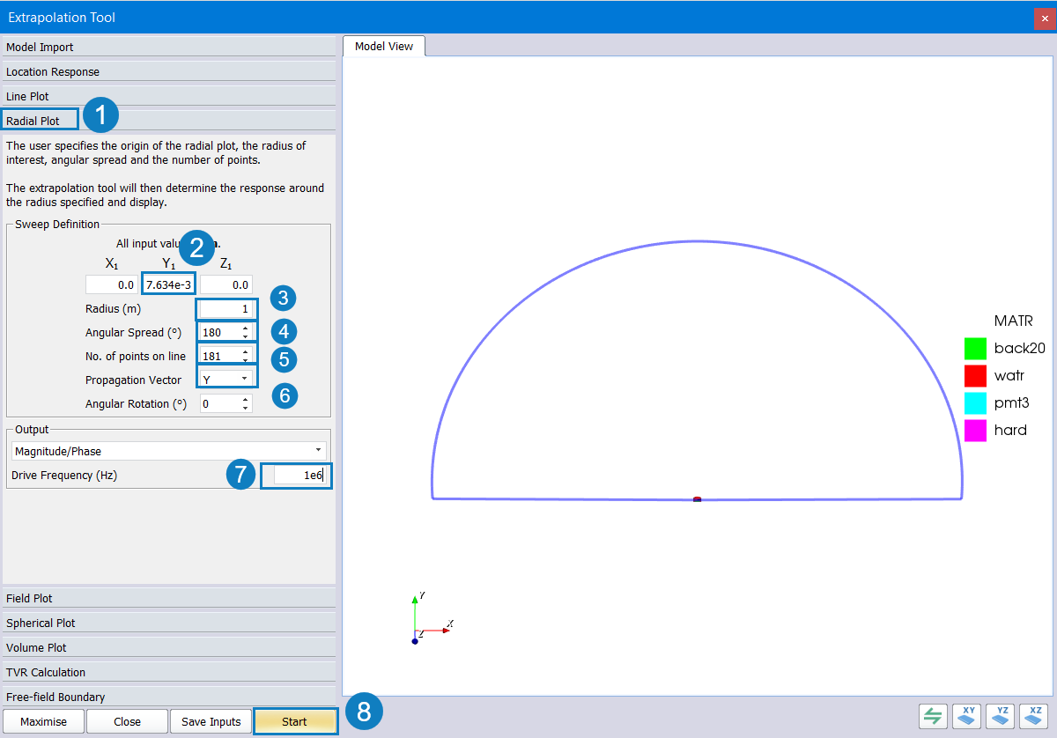
Task: Open the Propagation Vector dropdown
Action: [x=226, y=380]
